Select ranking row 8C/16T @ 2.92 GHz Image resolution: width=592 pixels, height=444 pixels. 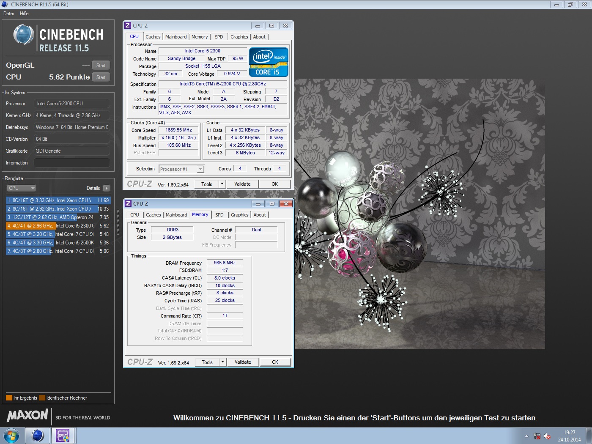(x=58, y=209)
